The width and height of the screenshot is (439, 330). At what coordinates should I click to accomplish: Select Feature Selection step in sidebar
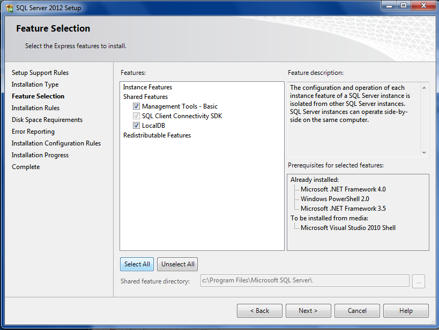click(38, 96)
